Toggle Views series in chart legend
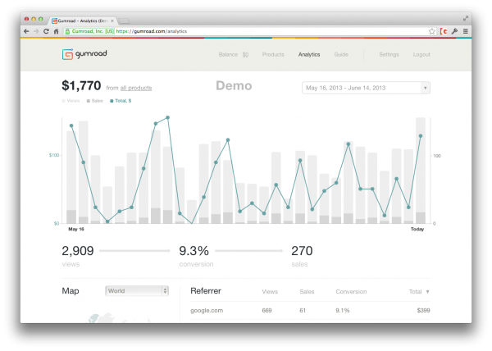The image size is (492, 351). tap(71, 101)
